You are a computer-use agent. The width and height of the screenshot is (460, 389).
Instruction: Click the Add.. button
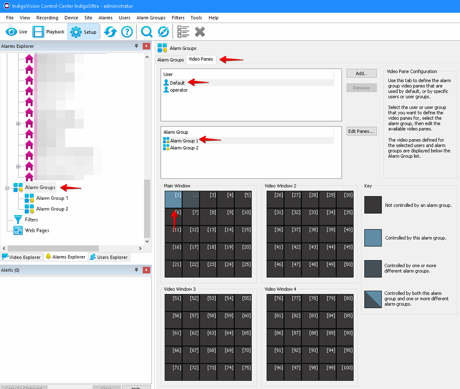(362, 73)
